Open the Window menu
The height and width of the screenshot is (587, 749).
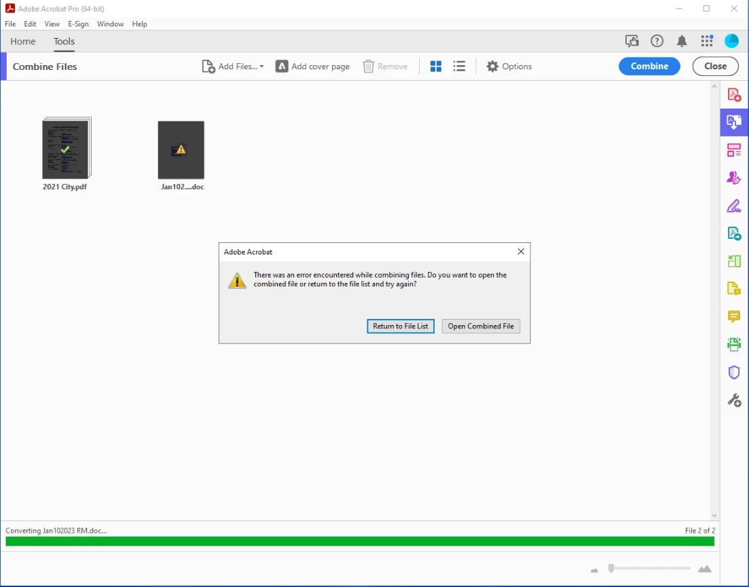click(x=110, y=24)
